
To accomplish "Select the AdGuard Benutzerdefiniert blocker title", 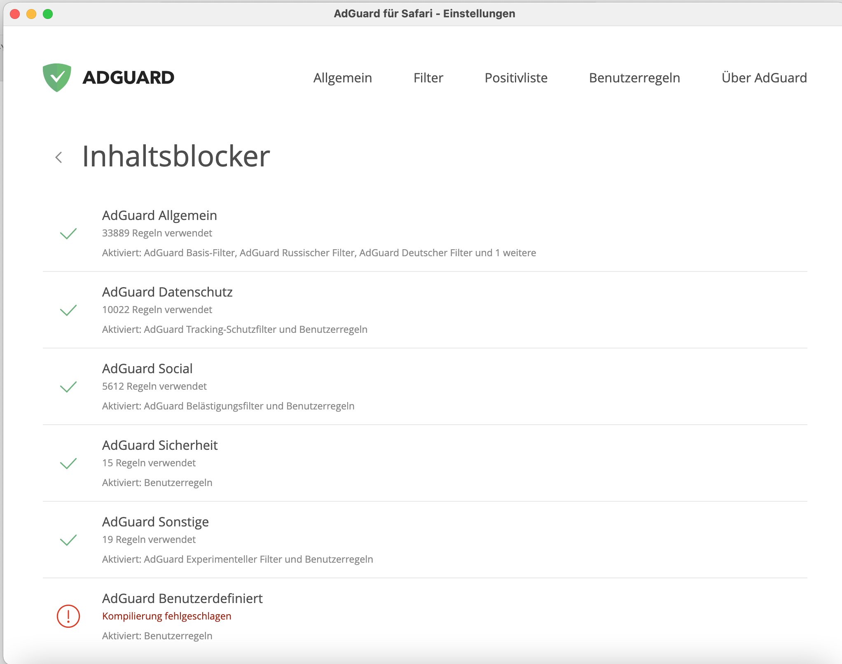I will pyautogui.click(x=182, y=599).
